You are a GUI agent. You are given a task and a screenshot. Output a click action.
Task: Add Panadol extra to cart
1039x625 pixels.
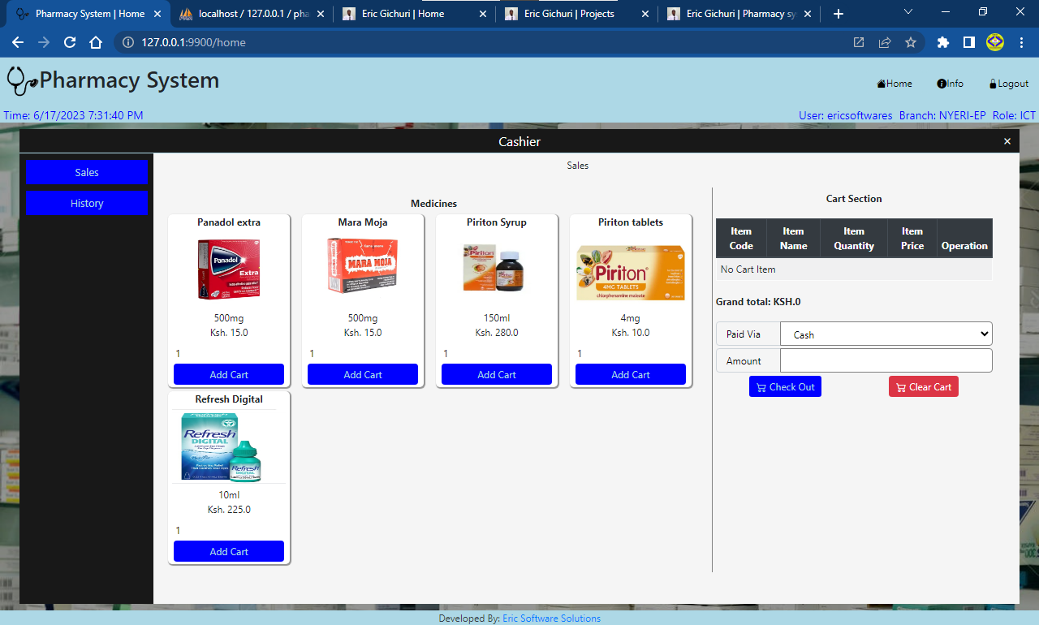[229, 374]
